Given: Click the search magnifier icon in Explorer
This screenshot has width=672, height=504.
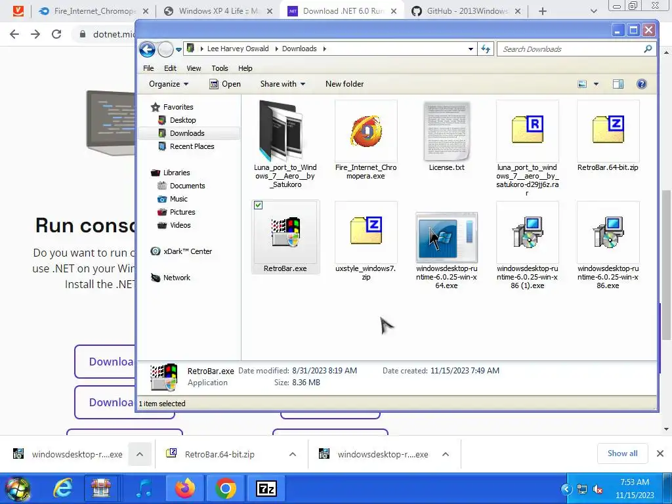Looking at the screenshot, I should 648,49.
